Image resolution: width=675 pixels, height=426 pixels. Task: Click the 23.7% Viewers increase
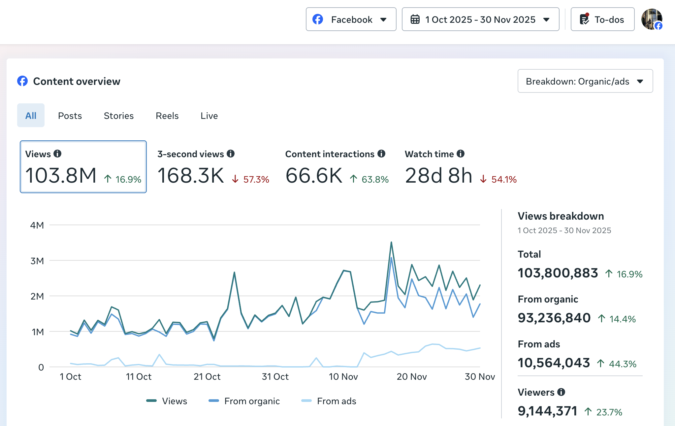[603, 412]
